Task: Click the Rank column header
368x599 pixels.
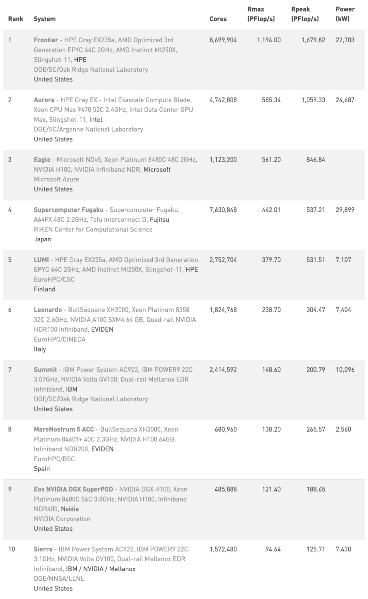Action: [16, 19]
